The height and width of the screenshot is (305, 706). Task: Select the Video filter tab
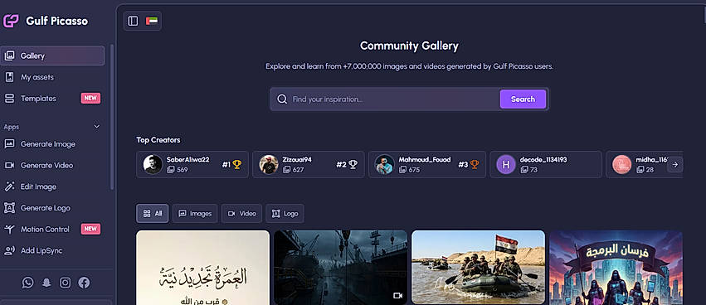pos(241,214)
